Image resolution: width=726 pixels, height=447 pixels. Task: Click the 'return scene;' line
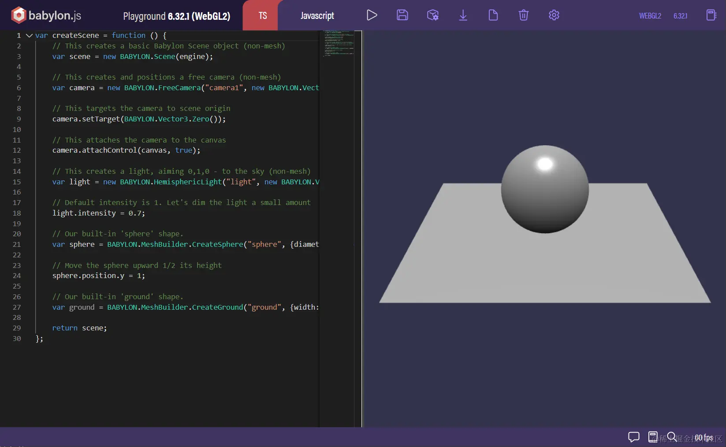tap(79, 328)
